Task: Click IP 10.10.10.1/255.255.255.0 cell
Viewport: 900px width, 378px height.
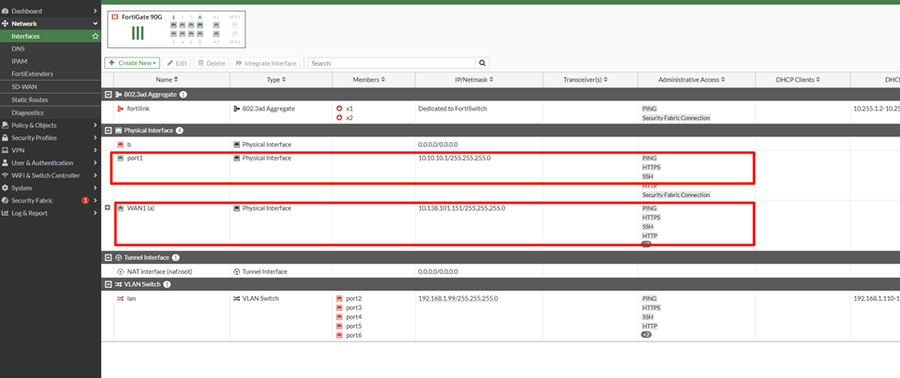Action: point(455,158)
